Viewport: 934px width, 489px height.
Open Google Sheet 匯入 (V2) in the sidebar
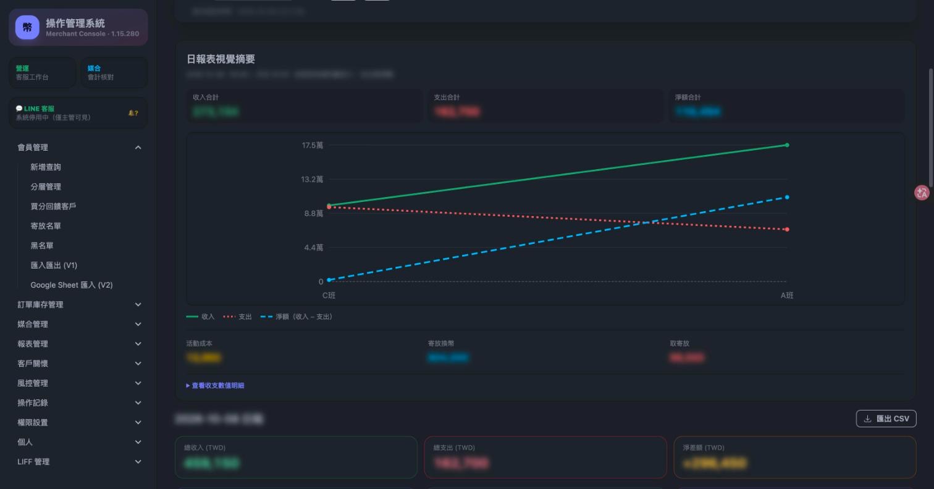coord(72,285)
